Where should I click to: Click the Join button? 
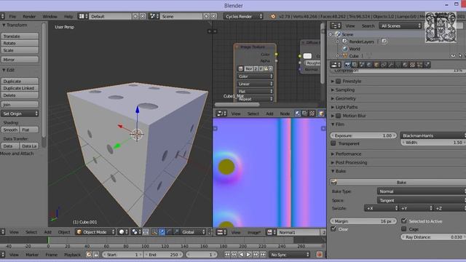point(20,105)
